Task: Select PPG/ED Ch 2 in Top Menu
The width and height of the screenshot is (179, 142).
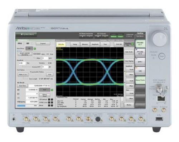Action: point(140,53)
